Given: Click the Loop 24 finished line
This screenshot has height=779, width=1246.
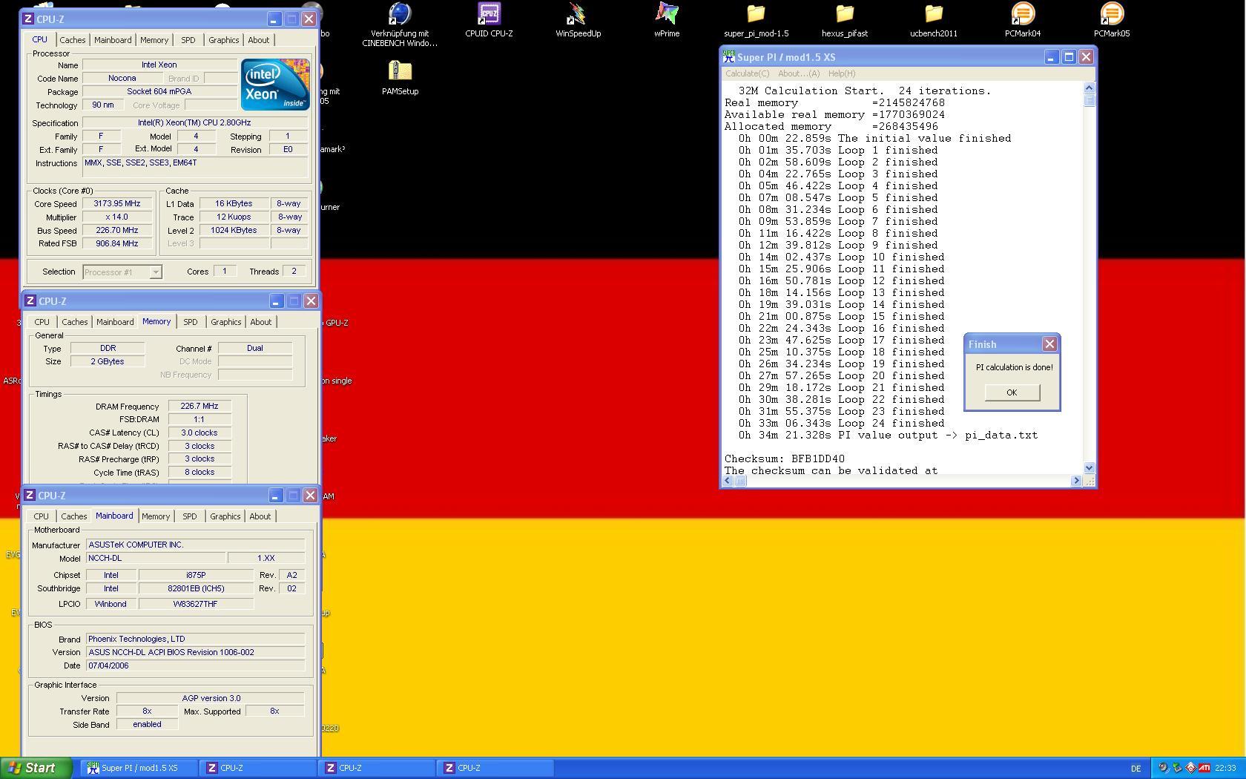Looking at the screenshot, I should (842, 423).
